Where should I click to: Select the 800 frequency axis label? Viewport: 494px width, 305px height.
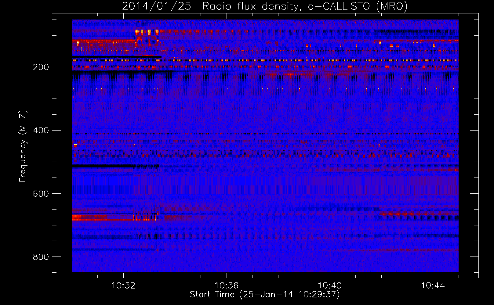41,257
